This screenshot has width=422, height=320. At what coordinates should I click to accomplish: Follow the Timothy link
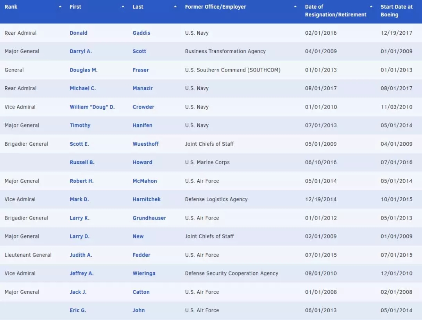coord(80,125)
